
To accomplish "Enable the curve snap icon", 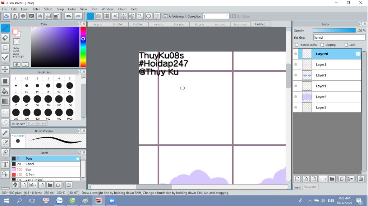I will point(140,16).
